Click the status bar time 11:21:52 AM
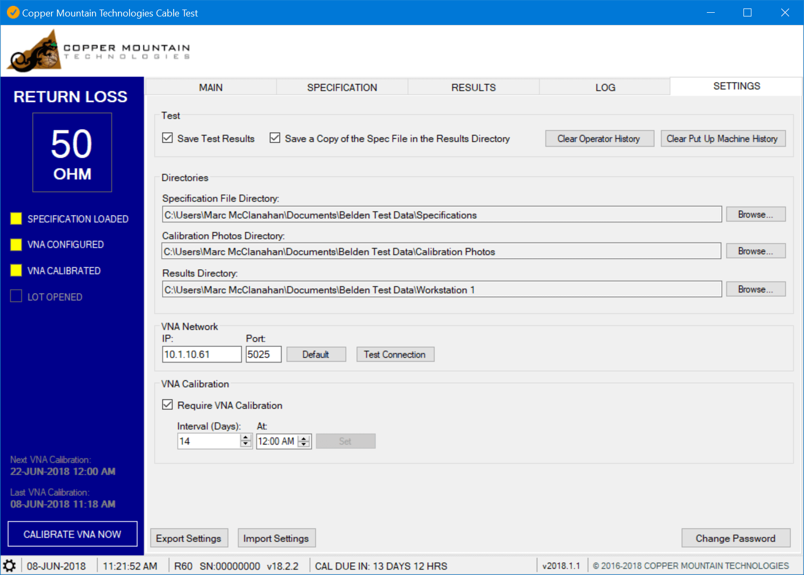Viewport: 804px width, 575px height. coord(130,566)
